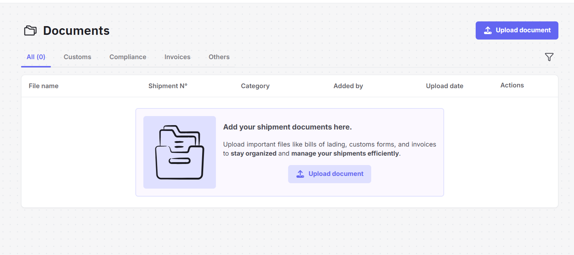574x255 pixels.
Task: Click the Documents page title
Action: (76, 31)
